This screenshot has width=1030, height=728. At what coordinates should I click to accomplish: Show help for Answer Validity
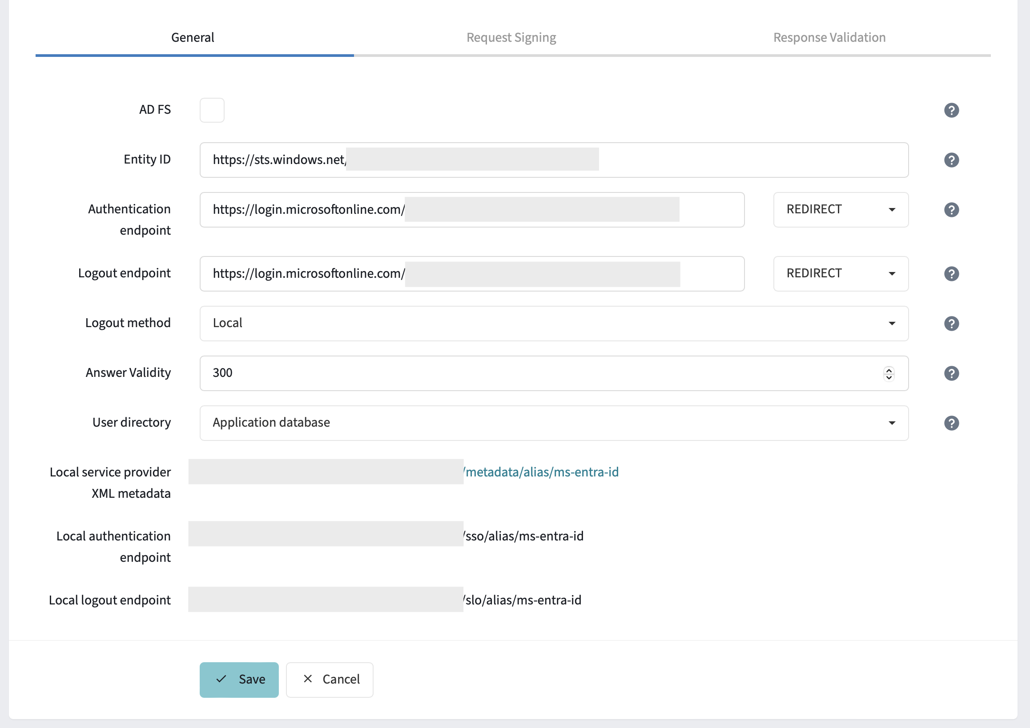click(952, 373)
